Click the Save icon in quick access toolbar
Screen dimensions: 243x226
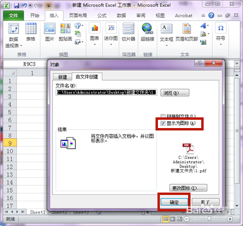pyautogui.click(x=17, y=6)
